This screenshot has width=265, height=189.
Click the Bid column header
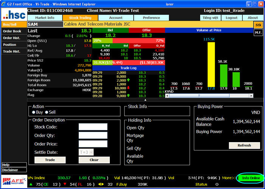111,30
